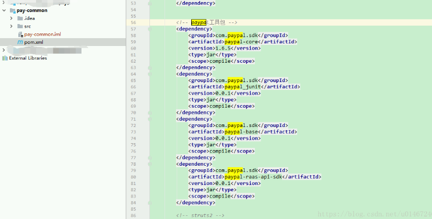432x219 pixels.
Task: Select the .idea folder entry
Action: point(29,18)
